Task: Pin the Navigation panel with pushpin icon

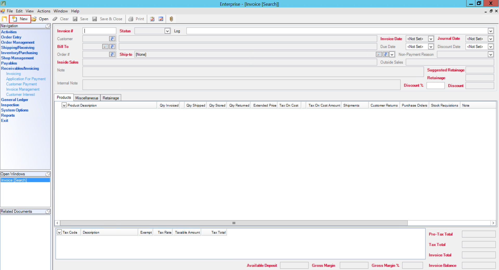Action: (48, 26)
